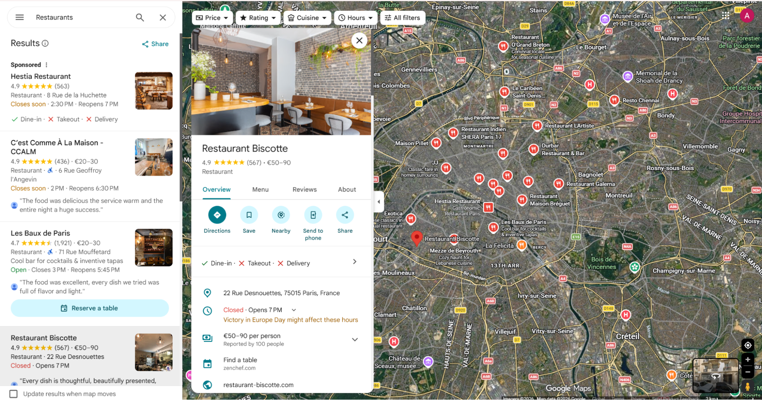Switch to the Reviews tab

click(x=305, y=190)
